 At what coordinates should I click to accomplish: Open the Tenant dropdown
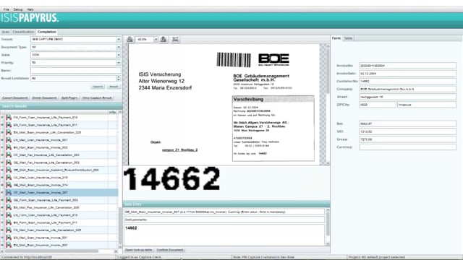coord(119,39)
